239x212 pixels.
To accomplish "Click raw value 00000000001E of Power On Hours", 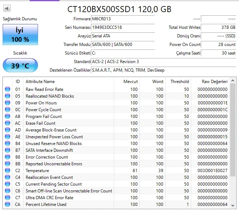I will 213,103.
